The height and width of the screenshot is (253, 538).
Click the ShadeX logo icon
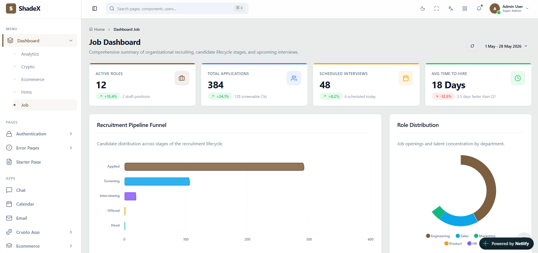[x=11, y=8]
